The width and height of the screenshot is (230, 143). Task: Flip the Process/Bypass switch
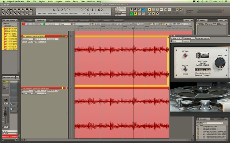point(185,69)
